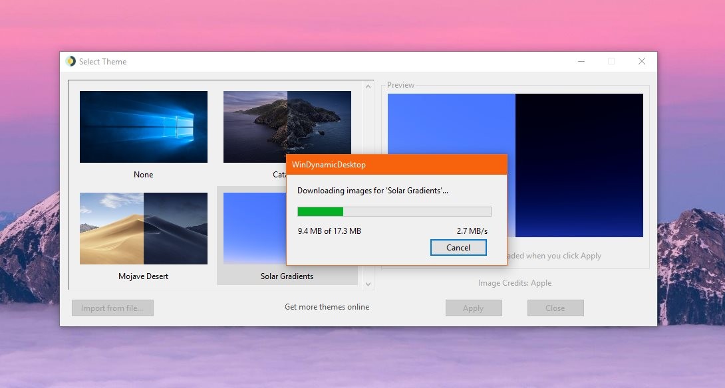The width and height of the screenshot is (725, 388).
Task: Select the None theme thumbnail
Action: pyautogui.click(x=143, y=126)
